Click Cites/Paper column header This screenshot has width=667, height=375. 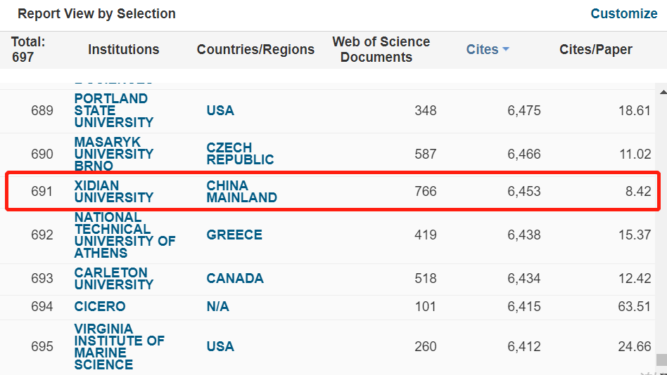click(595, 49)
